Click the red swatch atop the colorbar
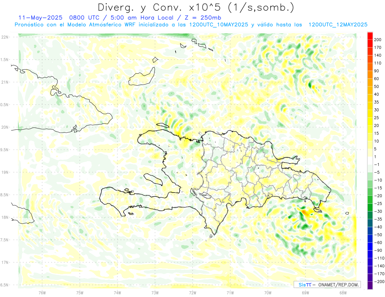The width and height of the screenshot is (385, 297). click(x=370, y=36)
